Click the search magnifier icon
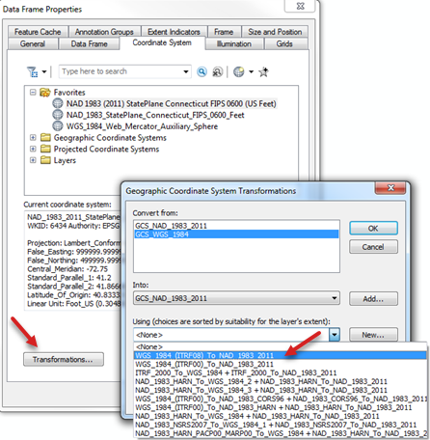 pyautogui.click(x=202, y=71)
